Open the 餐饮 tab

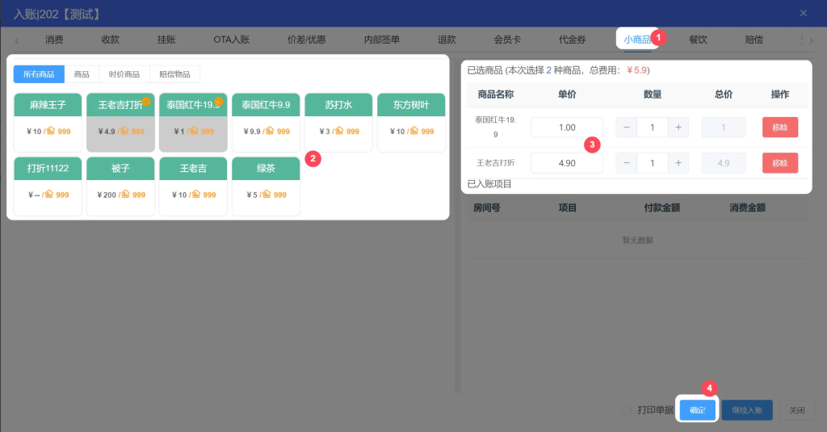(x=698, y=40)
